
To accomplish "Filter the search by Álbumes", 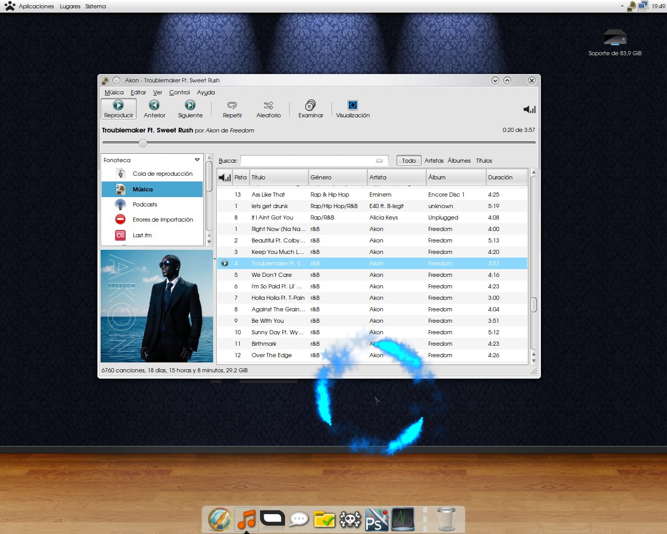I will tap(459, 161).
